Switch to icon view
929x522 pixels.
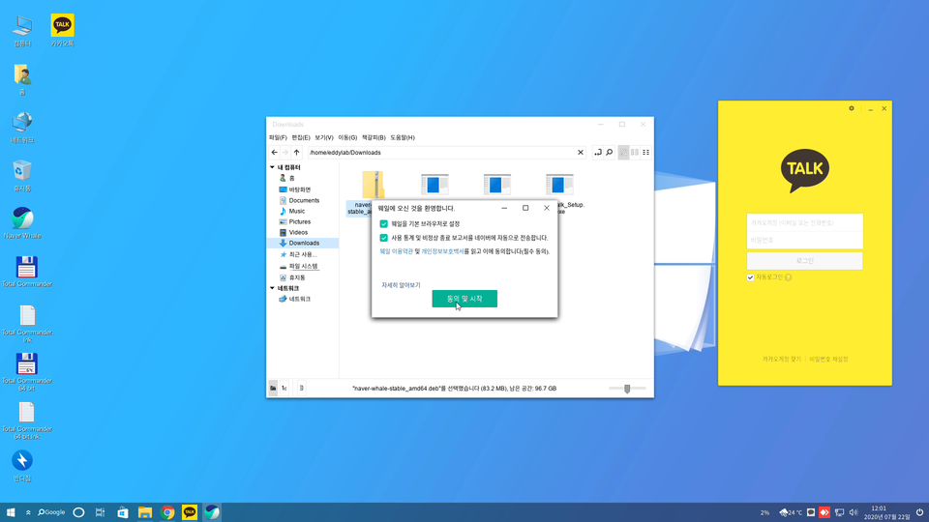click(623, 152)
